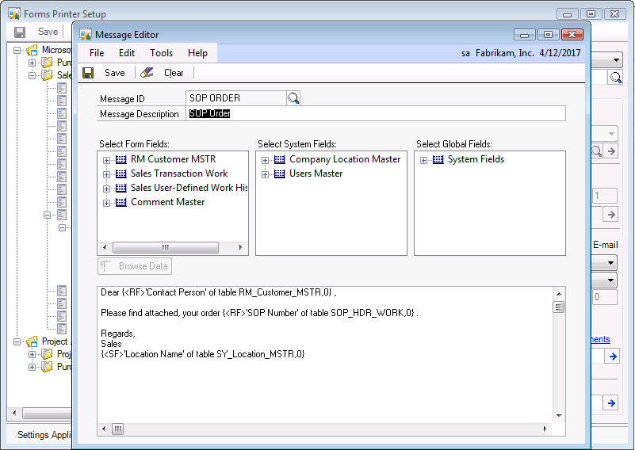Click the Company Location Master table icon
Viewport: 635px width, 450px height.
click(280, 159)
